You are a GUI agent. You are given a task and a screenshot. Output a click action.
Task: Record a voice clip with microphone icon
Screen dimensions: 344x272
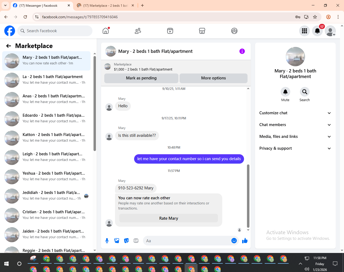[x=107, y=241]
